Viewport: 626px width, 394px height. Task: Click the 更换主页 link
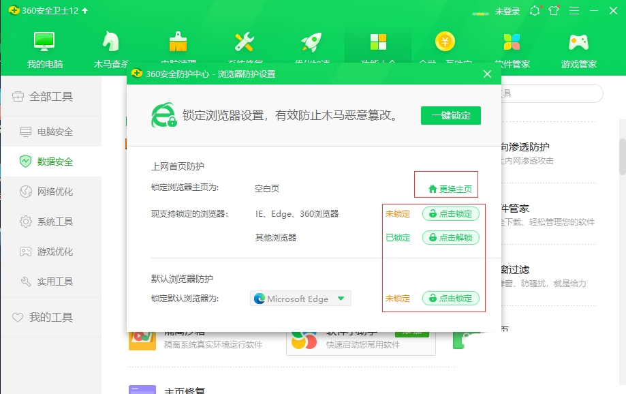click(x=450, y=189)
